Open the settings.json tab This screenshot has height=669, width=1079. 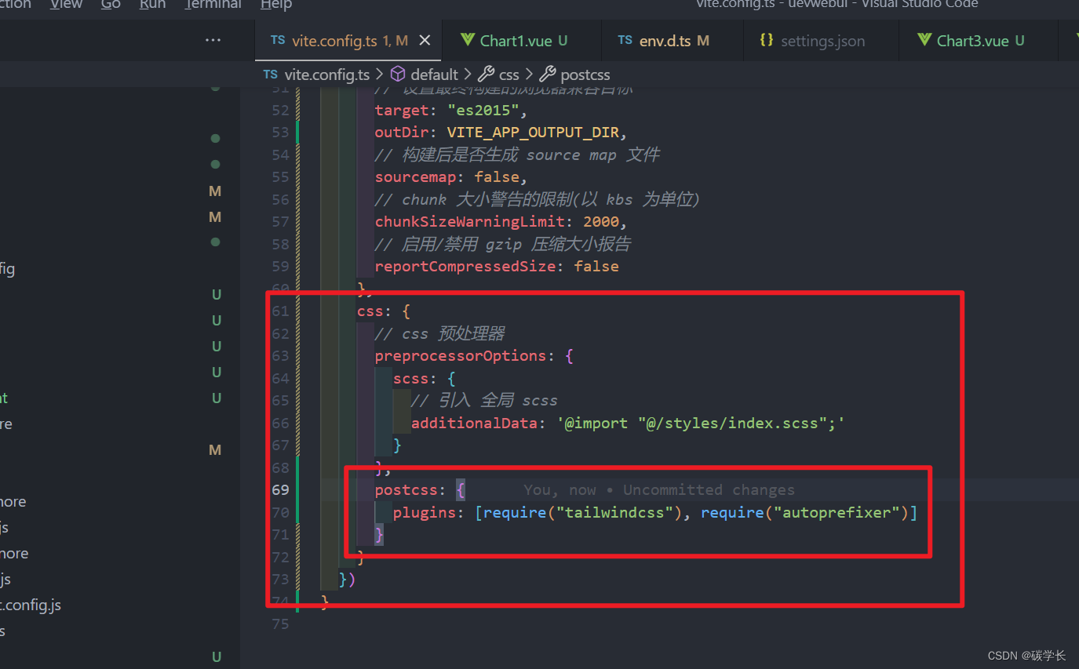(821, 41)
